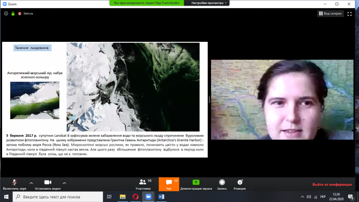The height and width of the screenshot is (202, 359).
Task: Click the Танення льодовиків slide label
Action: tap(32, 48)
